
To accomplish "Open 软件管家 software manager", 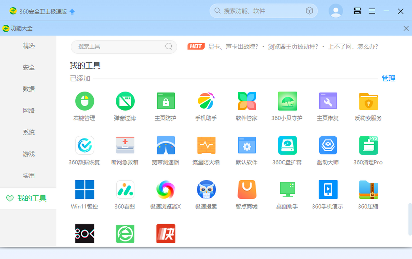I will coord(247,101).
